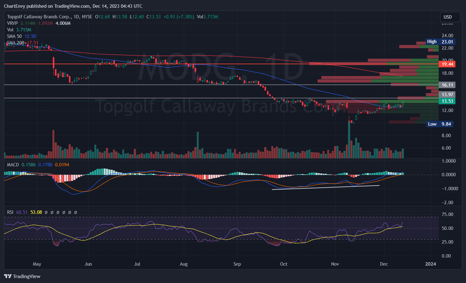Click the RSI average value 53.08
The height and width of the screenshot is (283, 466).
coord(36,212)
